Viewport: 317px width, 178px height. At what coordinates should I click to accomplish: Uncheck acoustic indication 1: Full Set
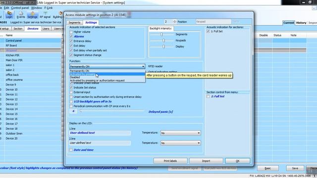click(x=208, y=31)
